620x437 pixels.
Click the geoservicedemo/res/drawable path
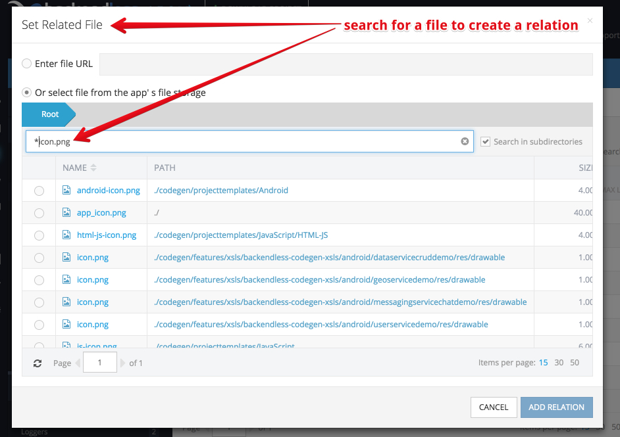[x=319, y=280]
